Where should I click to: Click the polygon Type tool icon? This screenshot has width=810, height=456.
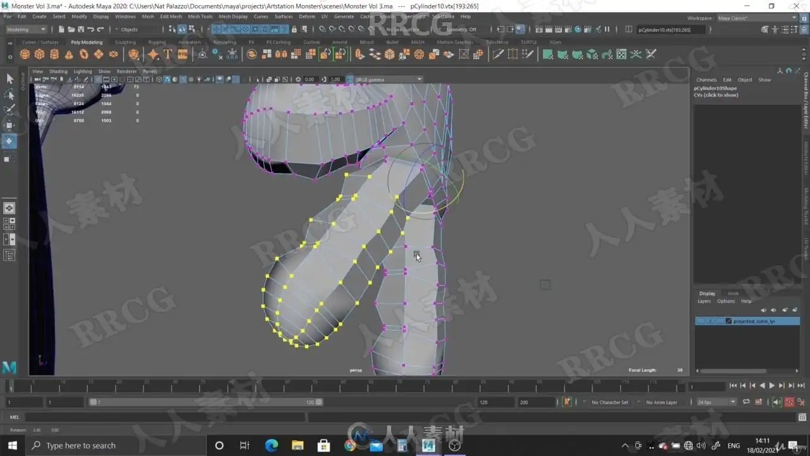pyautogui.click(x=168, y=54)
